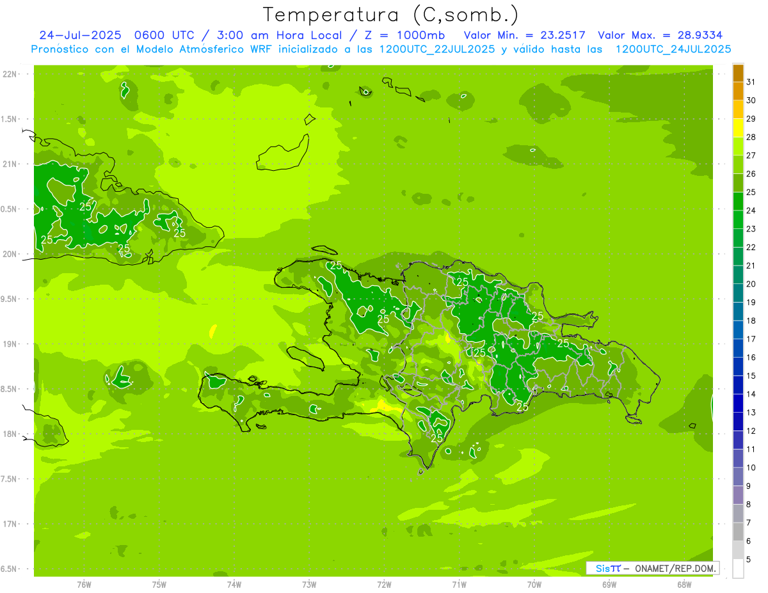Click latitude axis label "7.5N"
The height and width of the screenshot is (593, 768).
10,479
